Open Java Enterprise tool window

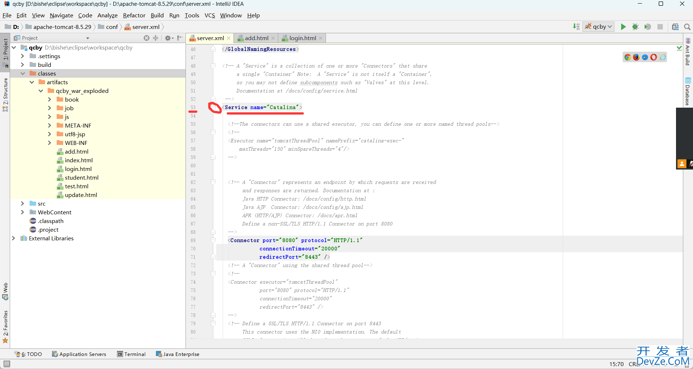point(178,354)
